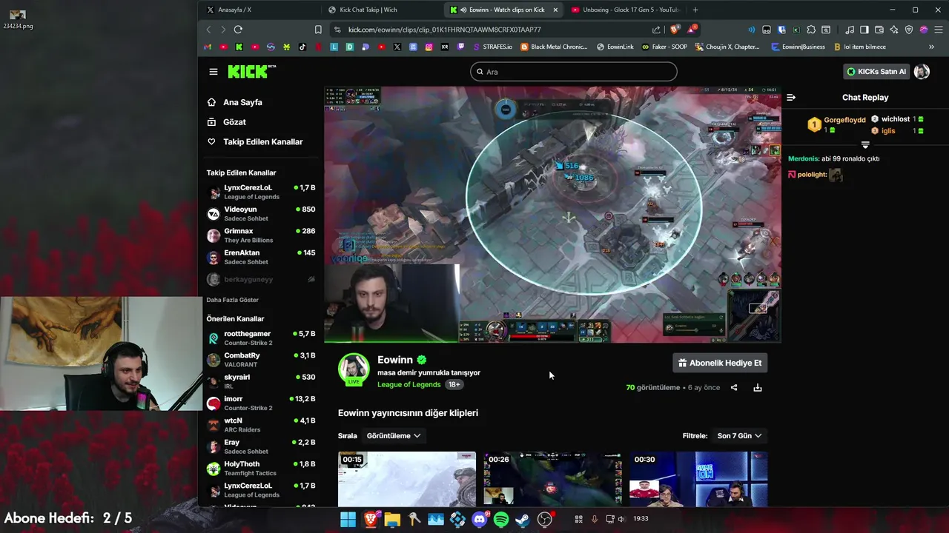Image resolution: width=949 pixels, height=533 pixels.
Task: Open Discord from taskbar
Action: click(x=479, y=520)
